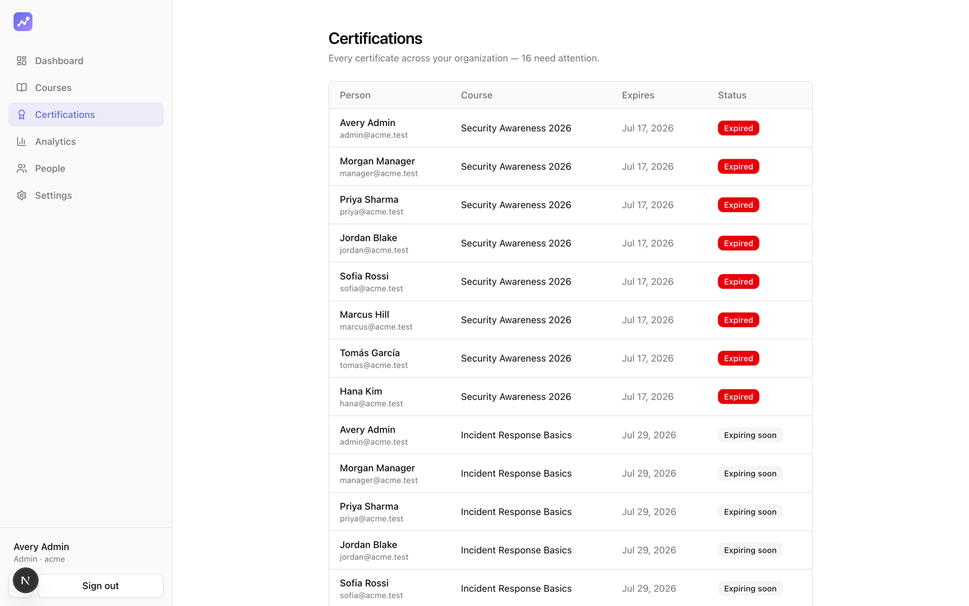Click Expired badge for Marcus Hill

[x=738, y=320]
